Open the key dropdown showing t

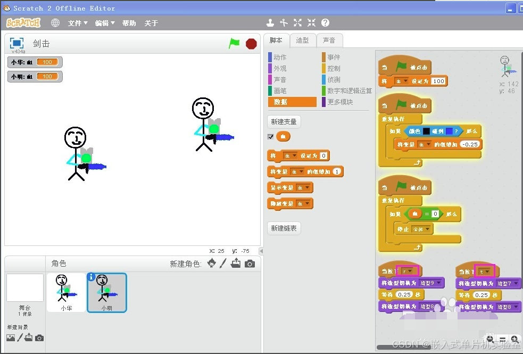[x=485, y=271]
